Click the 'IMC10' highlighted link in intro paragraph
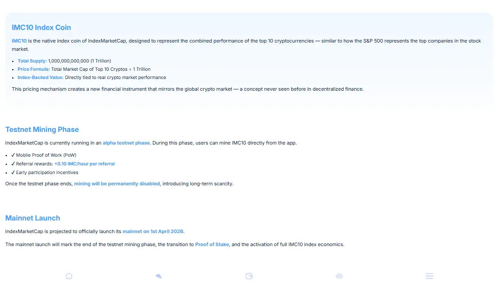497x283 pixels. pyautogui.click(x=19, y=41)
